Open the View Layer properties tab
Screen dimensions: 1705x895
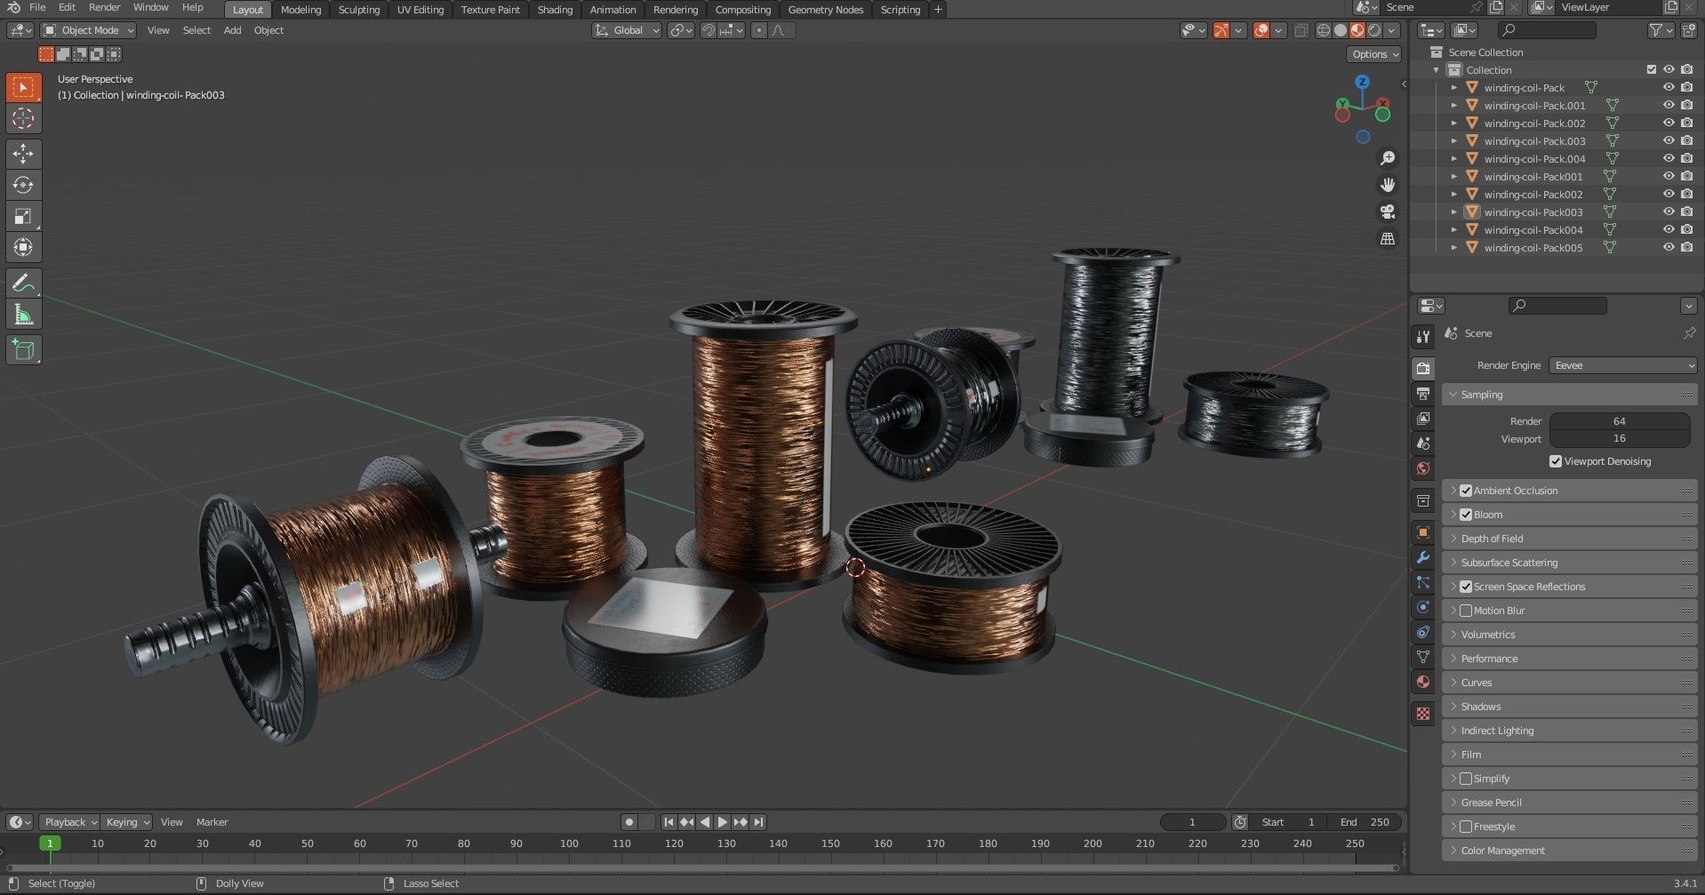[x=1423, y=418]
